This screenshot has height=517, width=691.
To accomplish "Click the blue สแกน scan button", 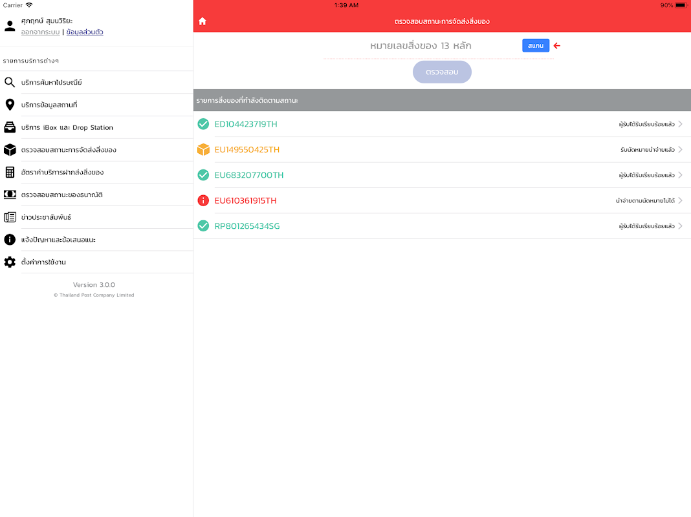I will [x=536, y=45].
